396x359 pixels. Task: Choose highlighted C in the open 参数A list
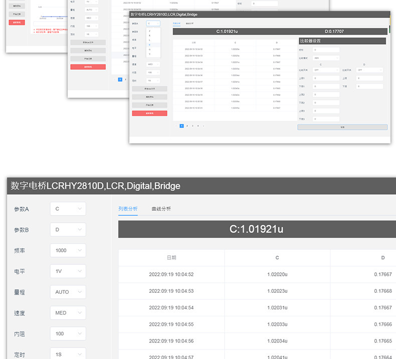153,45
